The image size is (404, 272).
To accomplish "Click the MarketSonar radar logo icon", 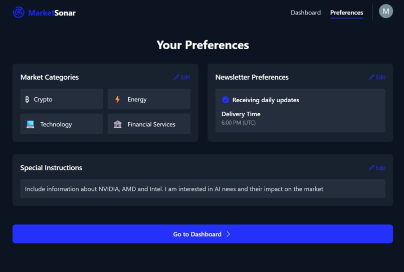I will [19, 12].
